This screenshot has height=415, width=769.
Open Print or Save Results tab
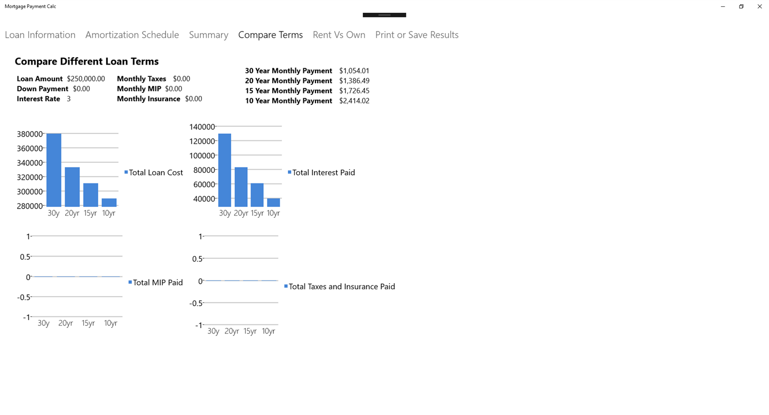coord(417,35)
